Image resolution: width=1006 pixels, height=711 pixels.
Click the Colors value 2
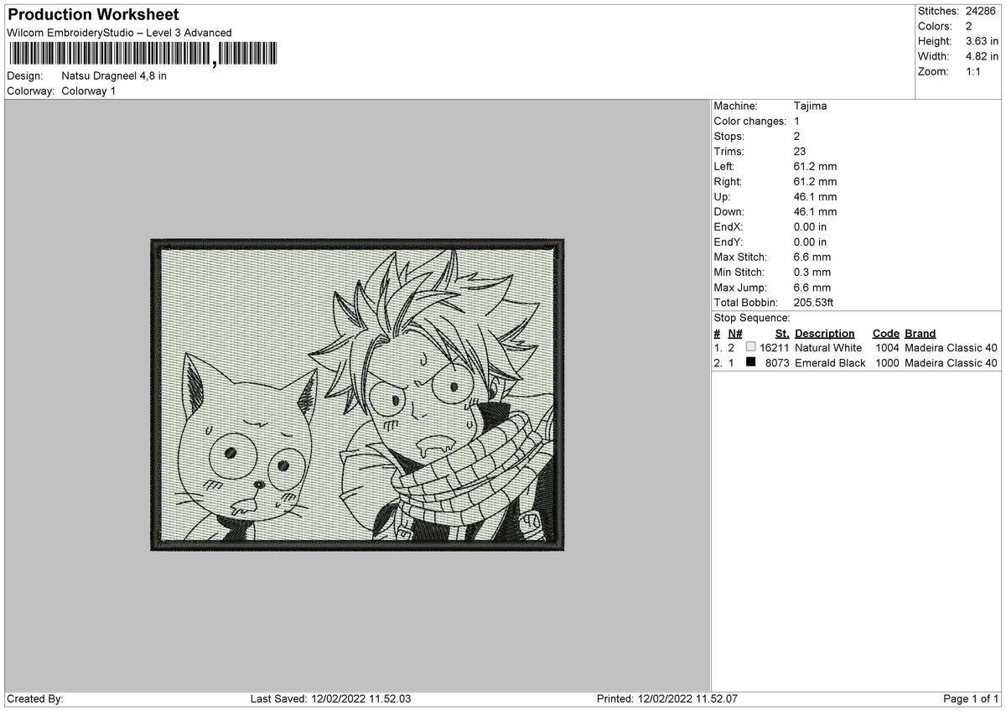tap(969, 26)
